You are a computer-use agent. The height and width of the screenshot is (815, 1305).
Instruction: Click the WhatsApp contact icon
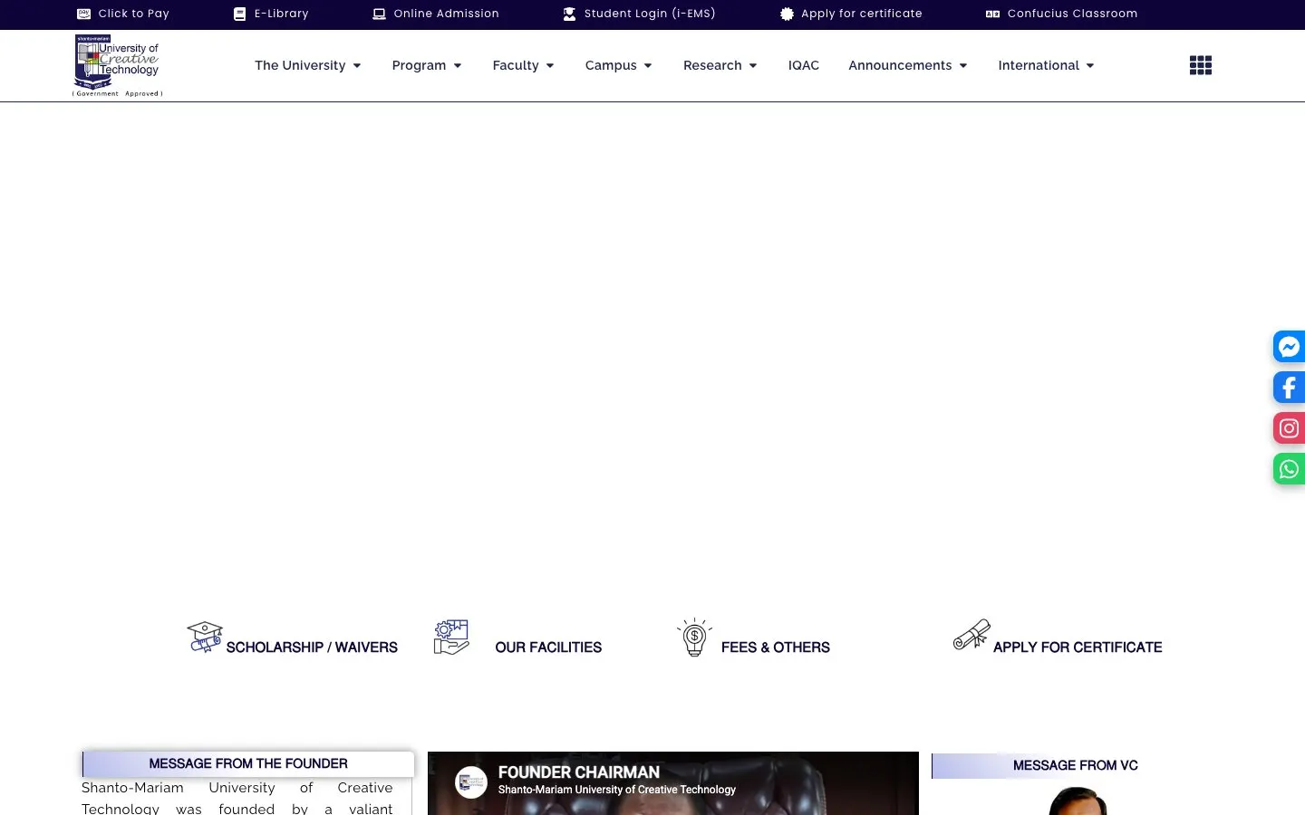1289,469
